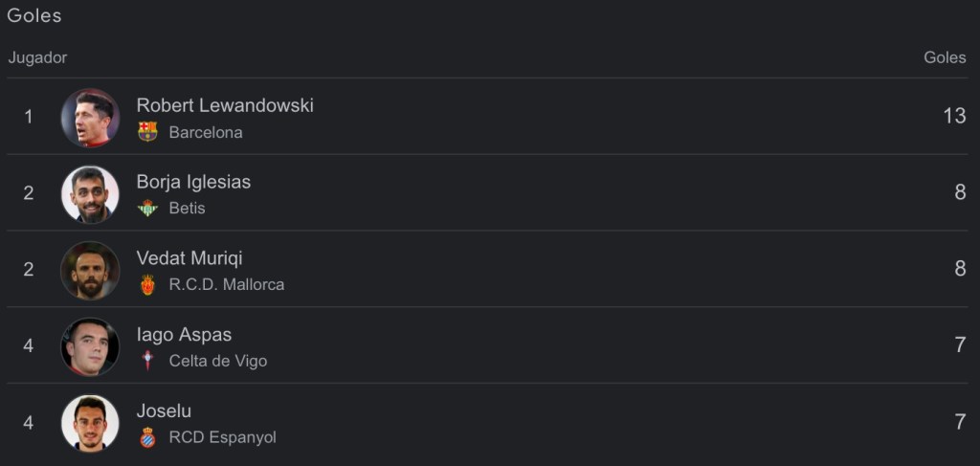The image size is (980, 466).
Task: Open Robert Lewandowski's player photo
Action: point(90,117)
